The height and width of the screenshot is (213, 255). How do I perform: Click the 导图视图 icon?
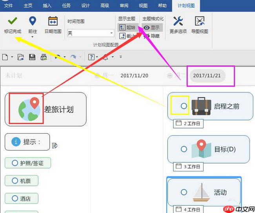click(199, 21)
